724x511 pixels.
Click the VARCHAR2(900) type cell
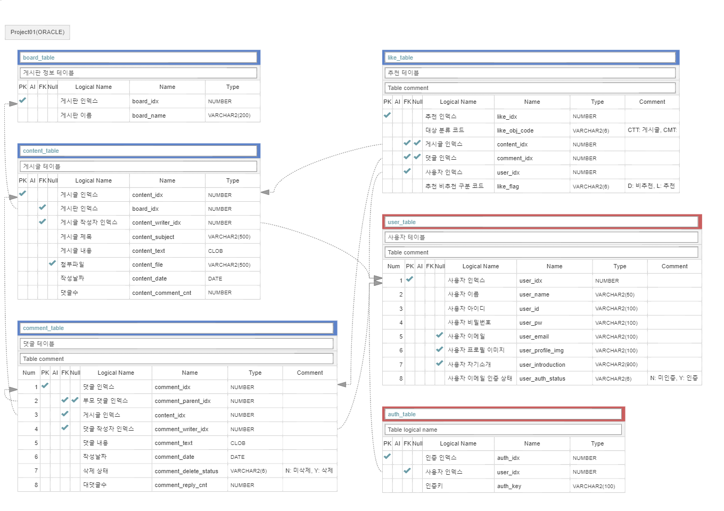click(x=620, y=364)
